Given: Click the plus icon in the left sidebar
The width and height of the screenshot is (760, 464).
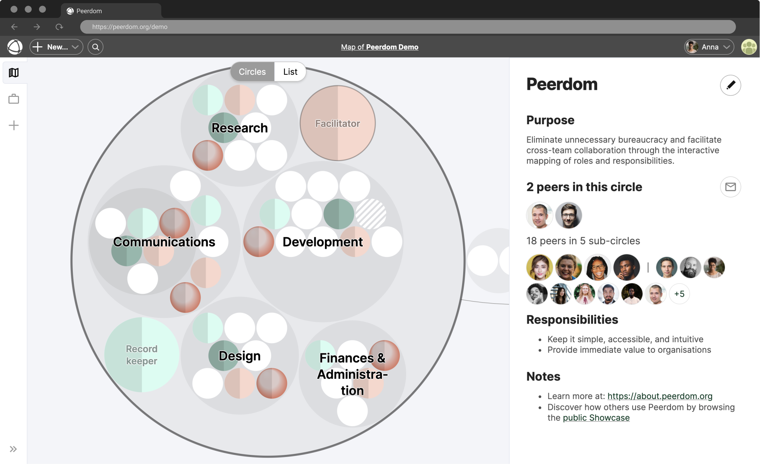Looking at the screenshot, I should pyautogui.click(x=14, y=125).
